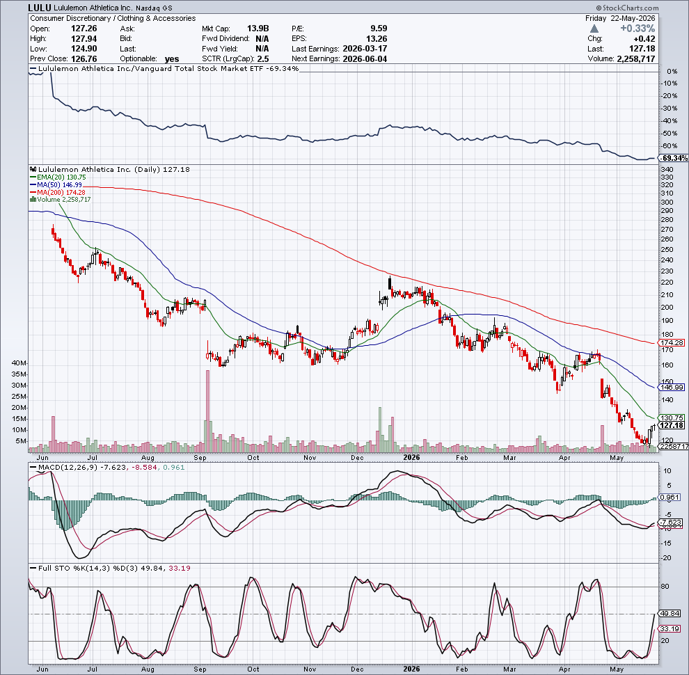Click the -69.34% relative strength value tag

click(x=674, y=158)
